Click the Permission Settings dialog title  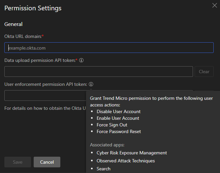(x=33, y=8)
